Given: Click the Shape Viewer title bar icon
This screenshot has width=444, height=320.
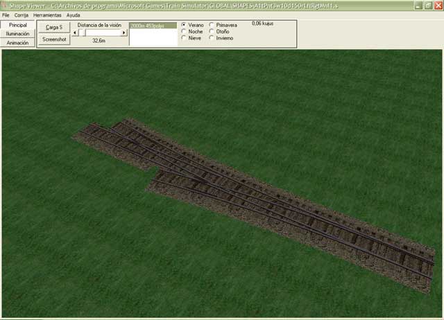Looking at the screenshot, I should tap(5, 5).
